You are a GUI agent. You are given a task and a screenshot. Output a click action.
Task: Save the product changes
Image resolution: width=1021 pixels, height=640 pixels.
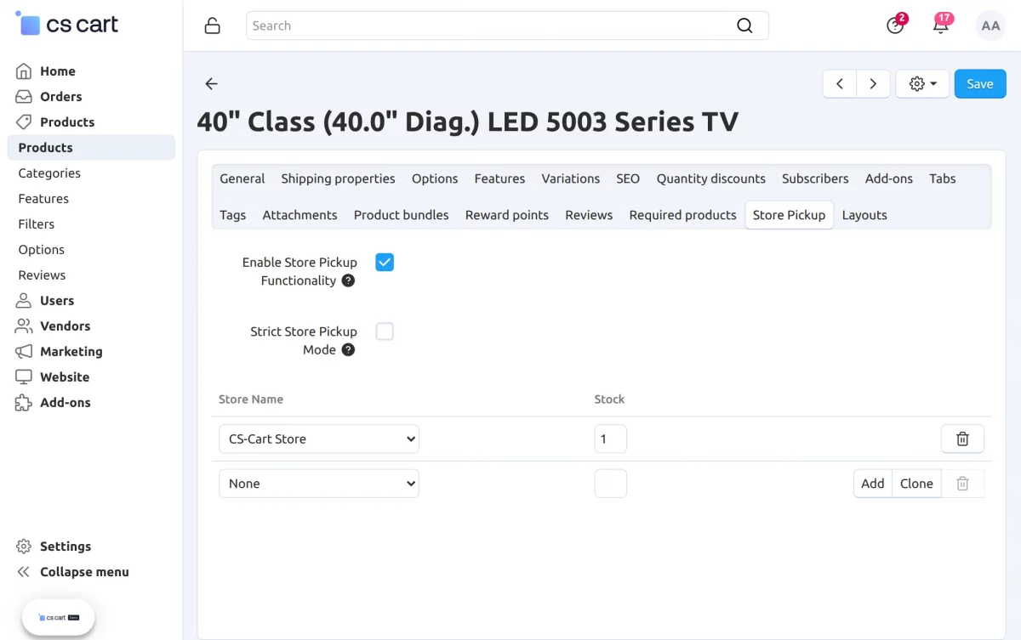(x=980, y=83)
